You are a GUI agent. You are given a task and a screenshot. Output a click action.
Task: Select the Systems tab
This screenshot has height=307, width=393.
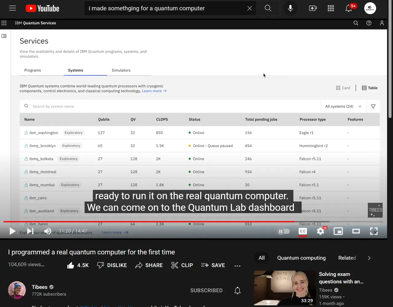tap(76, 70)
